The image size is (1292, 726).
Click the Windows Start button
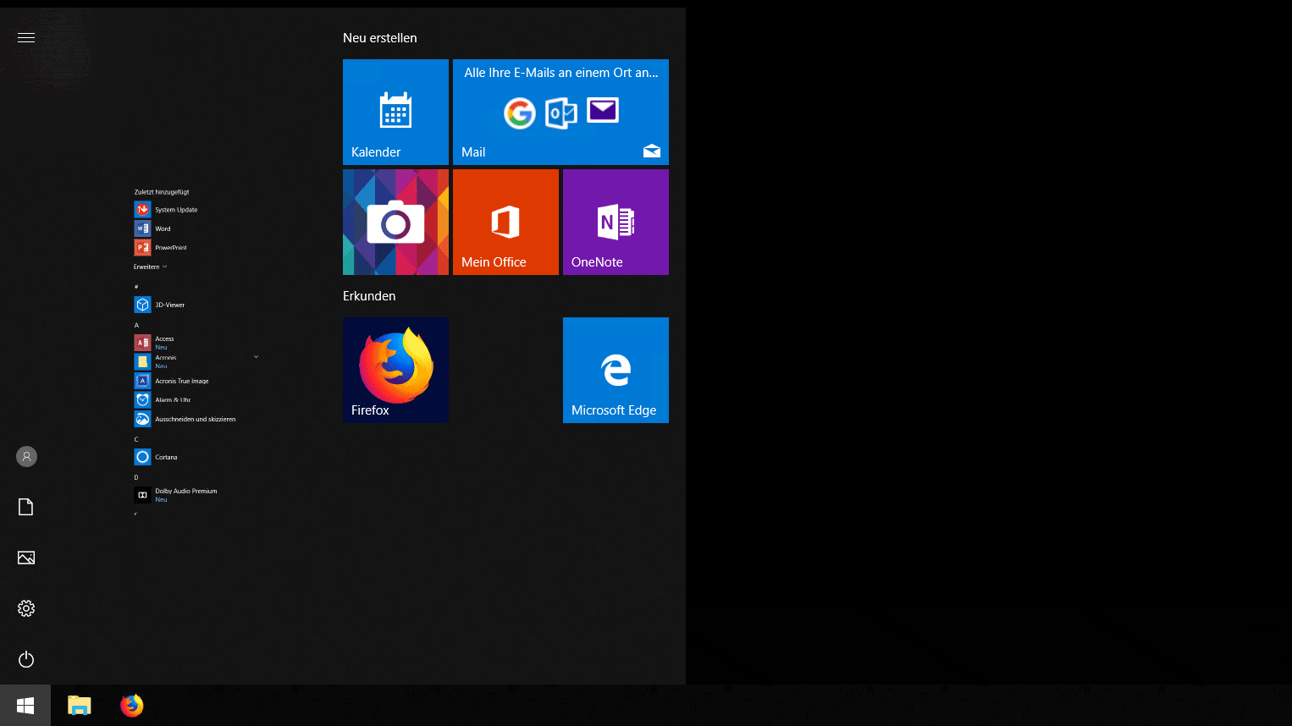[25, 706]
